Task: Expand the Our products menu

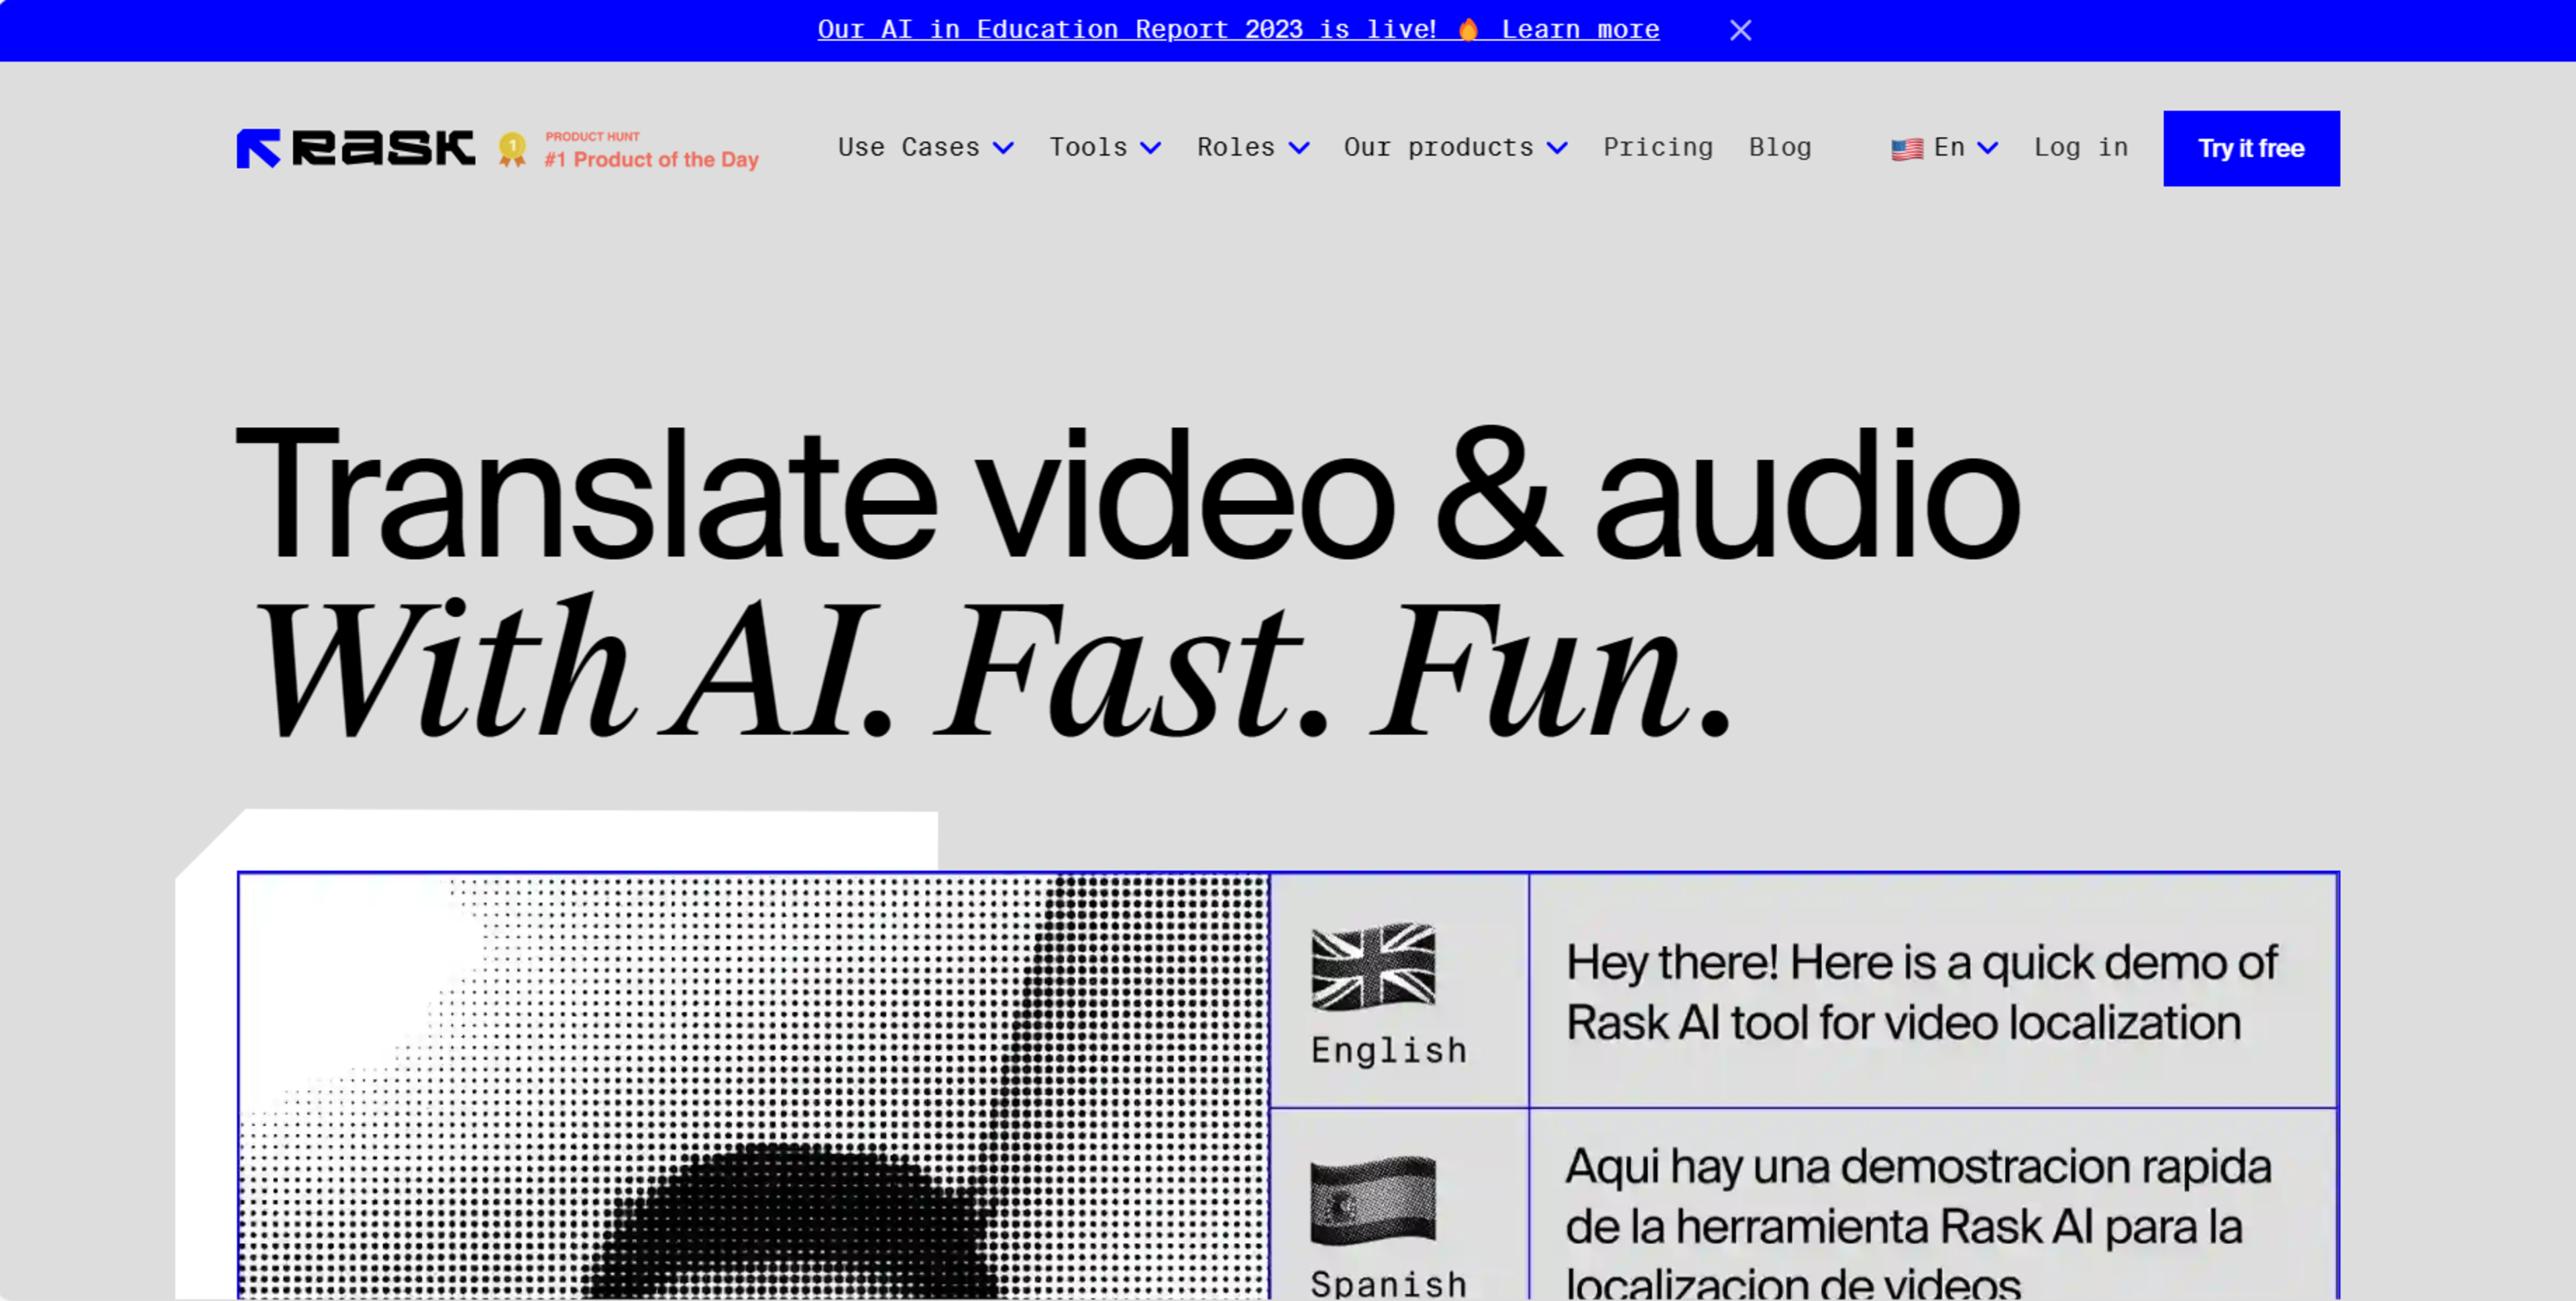Action: coord(1455,148)
